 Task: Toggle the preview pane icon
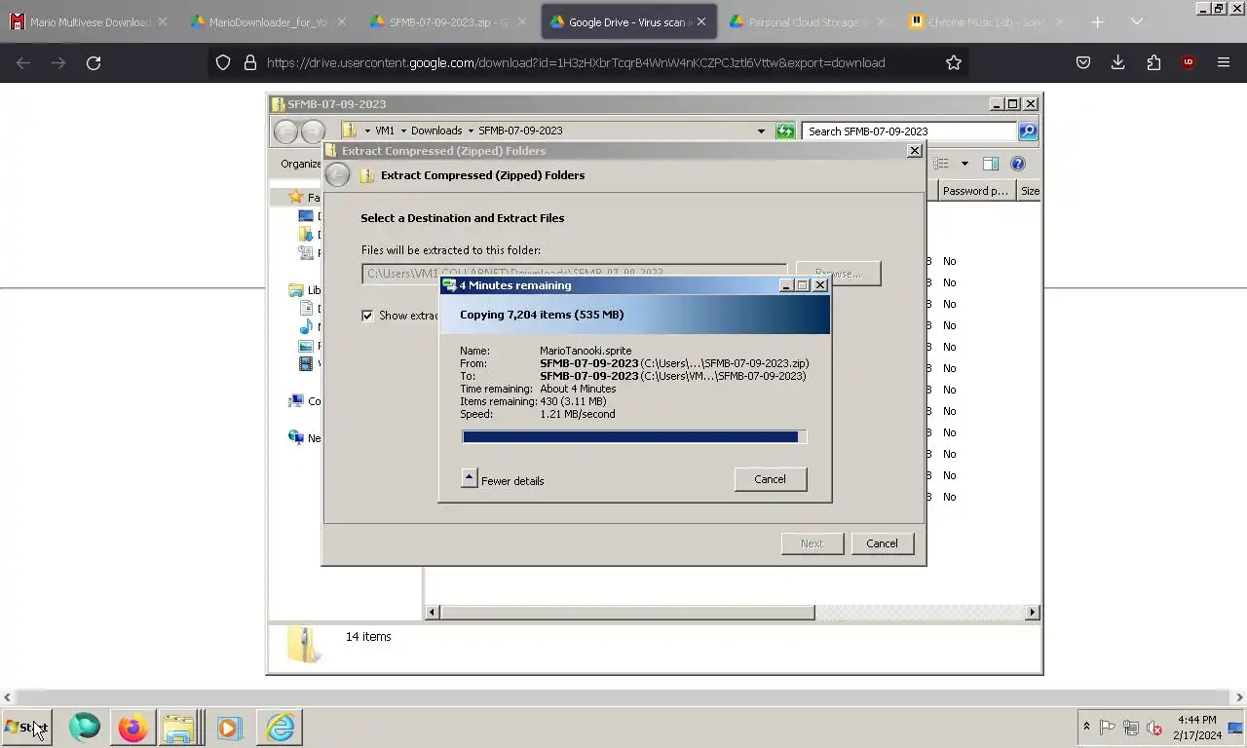point(990,164)
